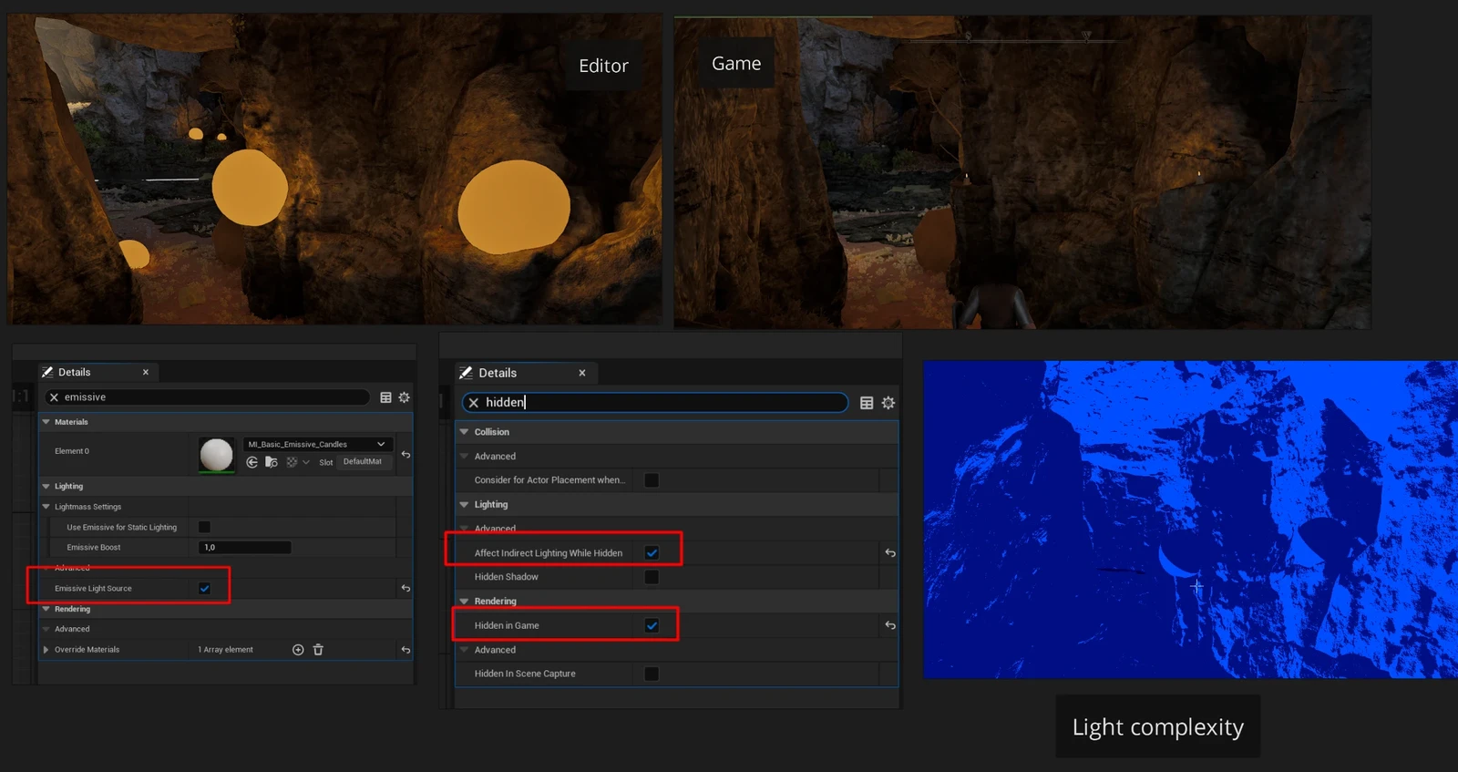1458x772 pixels.
Task: Expand the Override Materials array
Action: [x=46, y=650]
